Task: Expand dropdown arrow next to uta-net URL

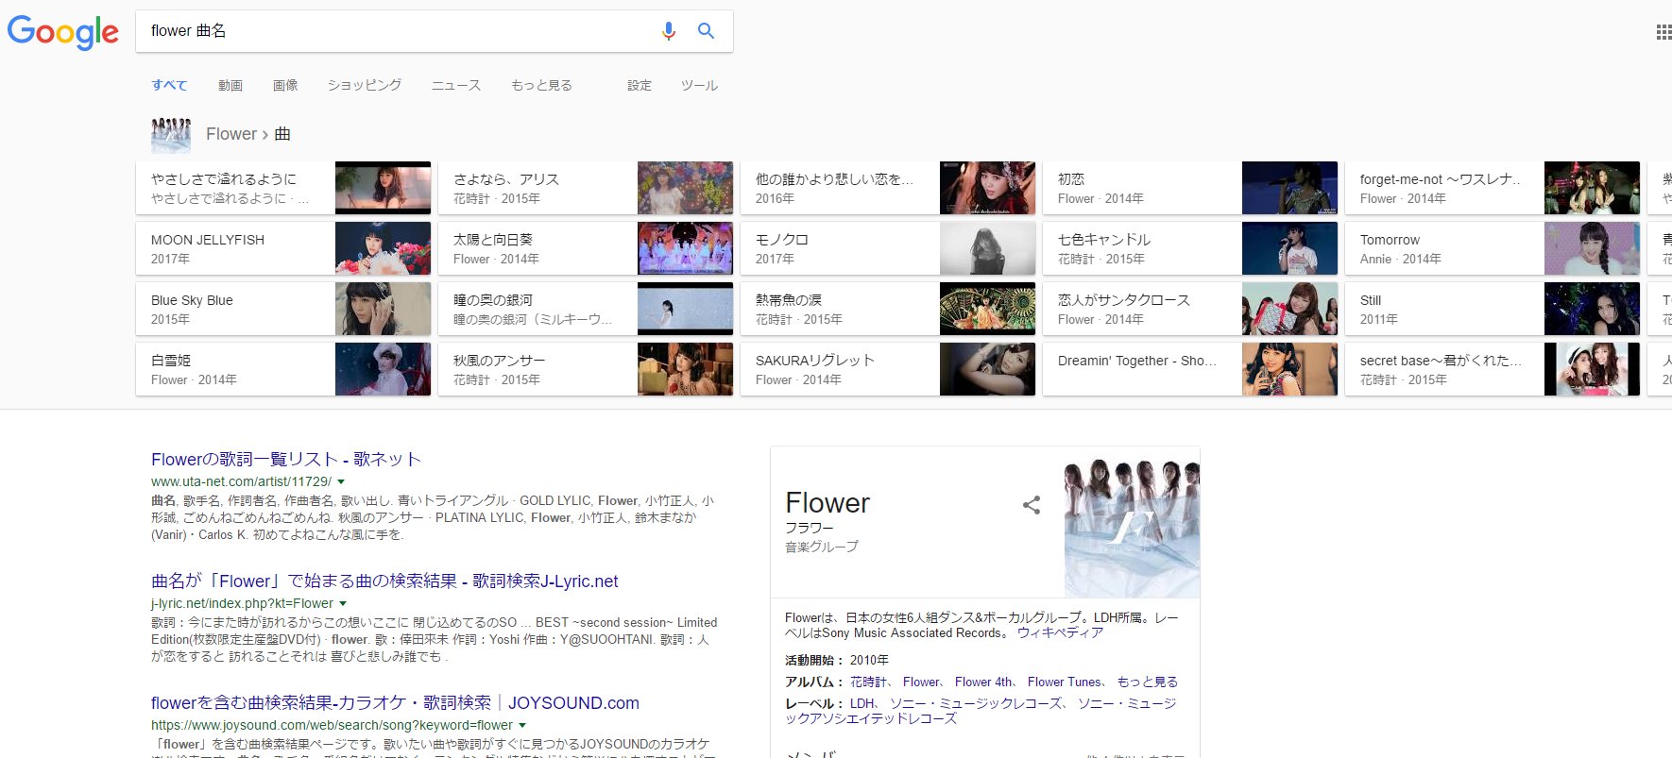Action: [341, 481]
